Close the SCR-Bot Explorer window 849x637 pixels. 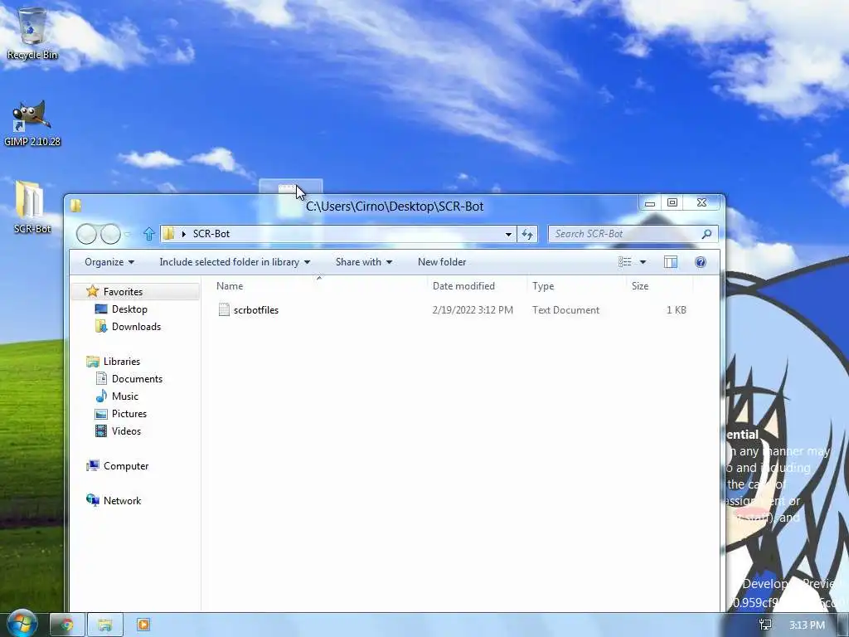tap(701, 203)
